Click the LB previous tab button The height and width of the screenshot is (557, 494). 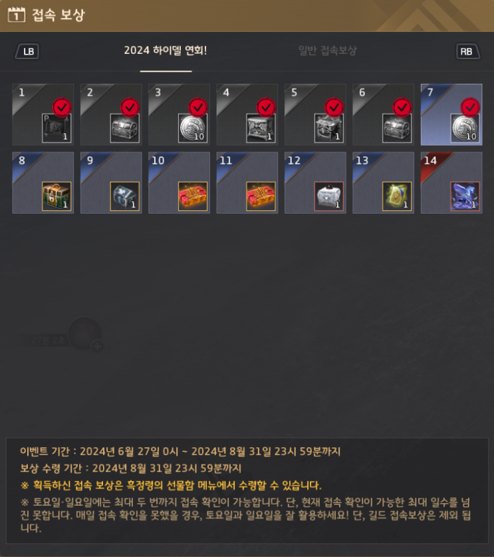(x=27, y=51)
